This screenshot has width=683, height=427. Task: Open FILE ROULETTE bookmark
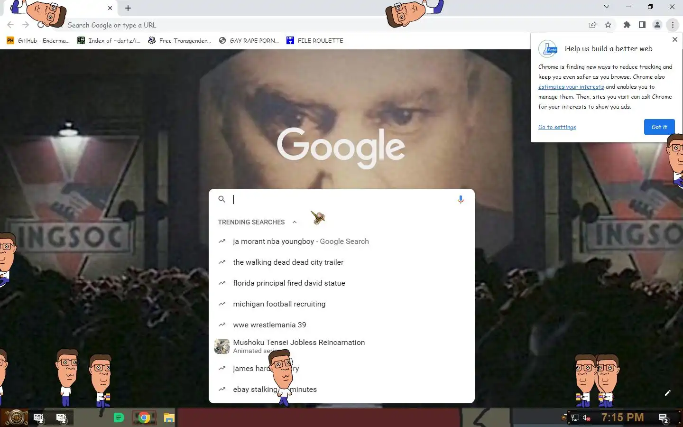(315, 40)
